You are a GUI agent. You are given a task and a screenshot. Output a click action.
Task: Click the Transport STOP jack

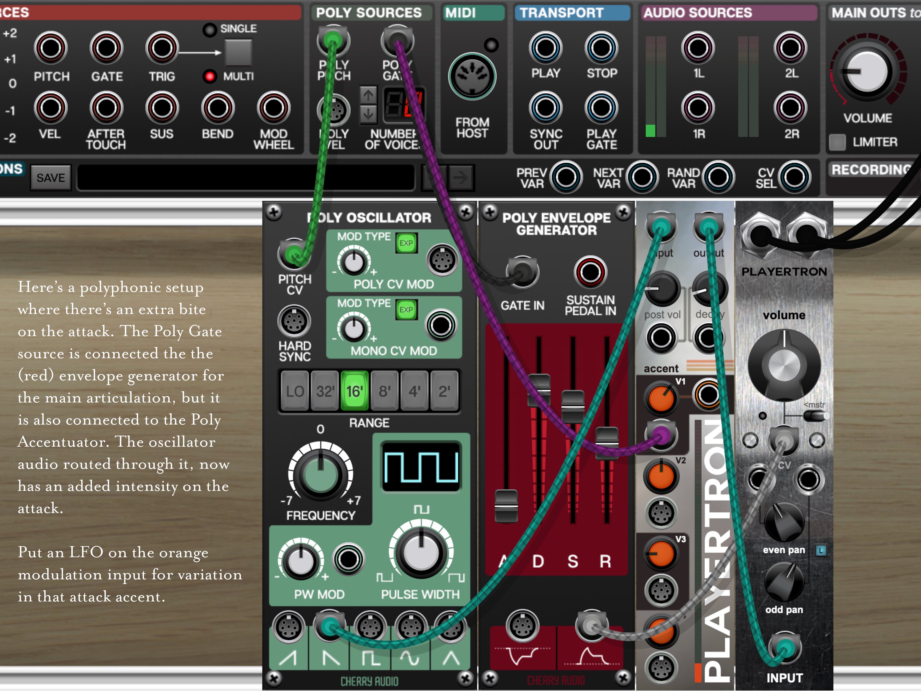(601, 48)
